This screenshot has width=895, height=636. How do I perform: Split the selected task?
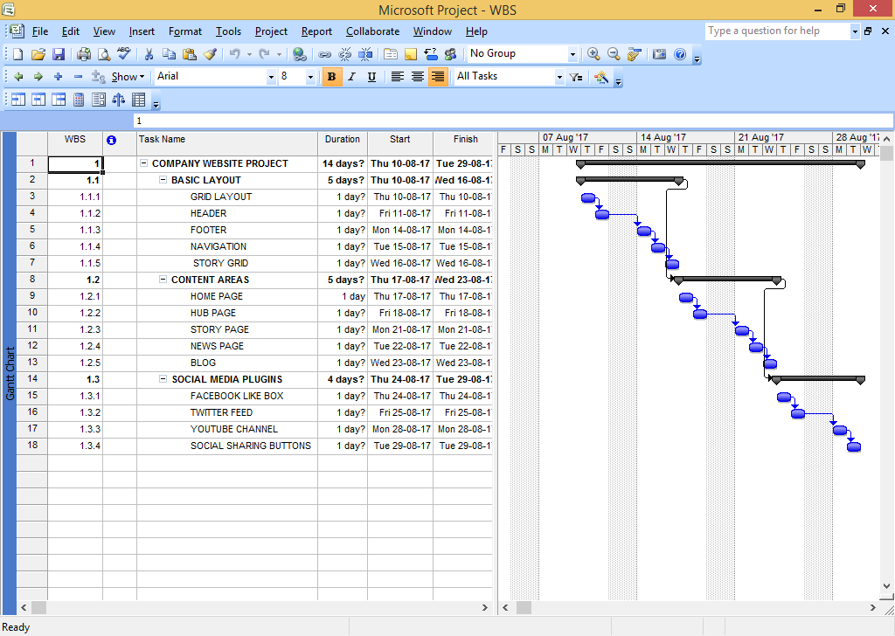[364, 53]
